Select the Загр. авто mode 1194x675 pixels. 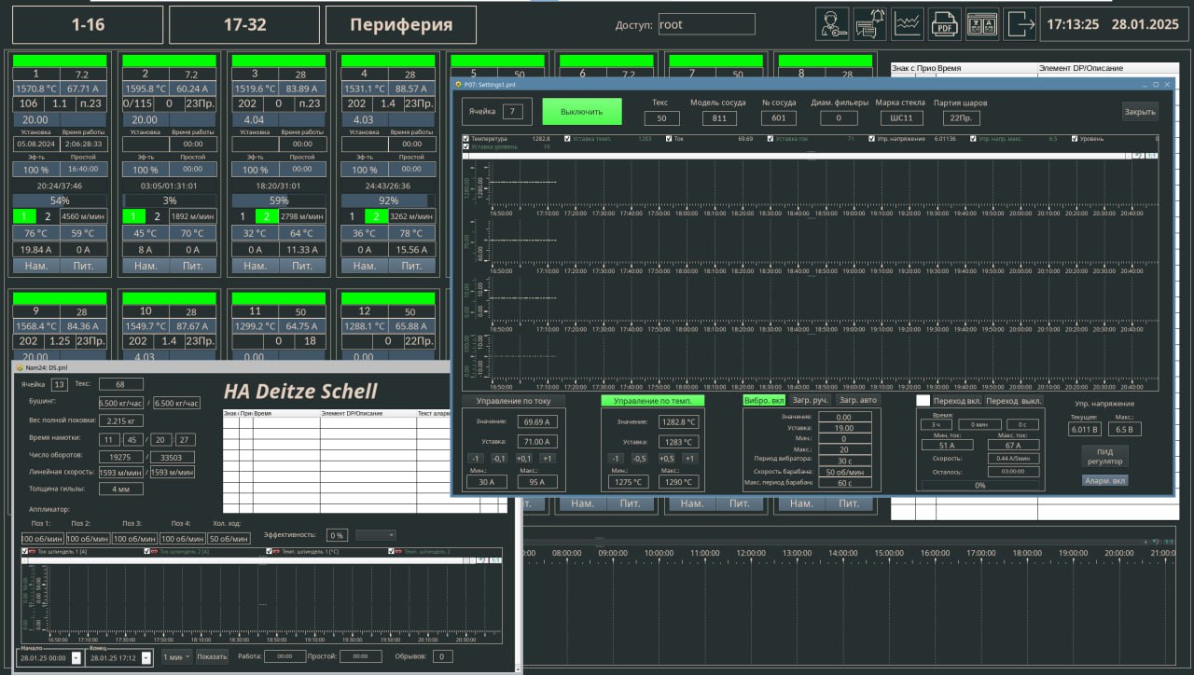click(x=858, y=400)
